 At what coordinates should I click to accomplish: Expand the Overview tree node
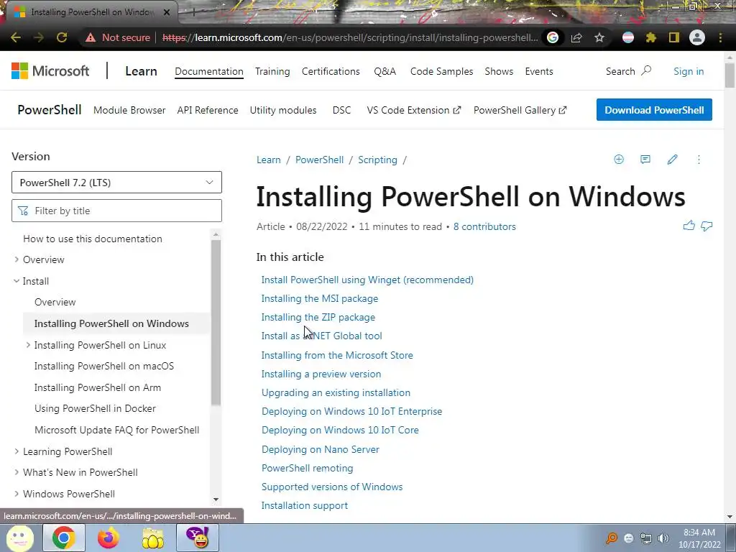click(x=17, y=259)
